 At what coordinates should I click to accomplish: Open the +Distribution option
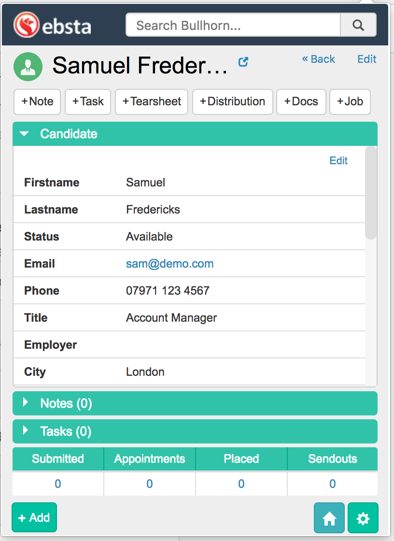232,102
